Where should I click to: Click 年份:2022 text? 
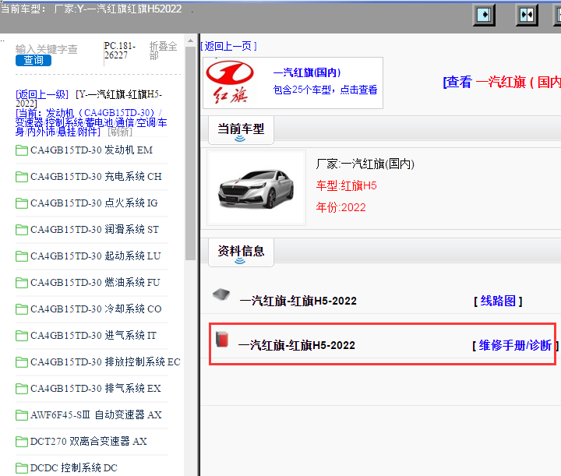click(341, 207)
